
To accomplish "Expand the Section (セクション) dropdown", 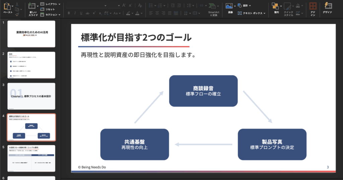I will tap(50, 15).
